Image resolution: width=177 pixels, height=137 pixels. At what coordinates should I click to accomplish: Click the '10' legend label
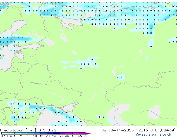(x=35, y=136)
